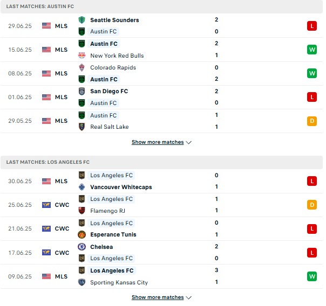Image resolution: width=326 pixels, height=306 pixels.
Task: Click the Vancouver Whitecaps logo
Action: coord(81,187)
